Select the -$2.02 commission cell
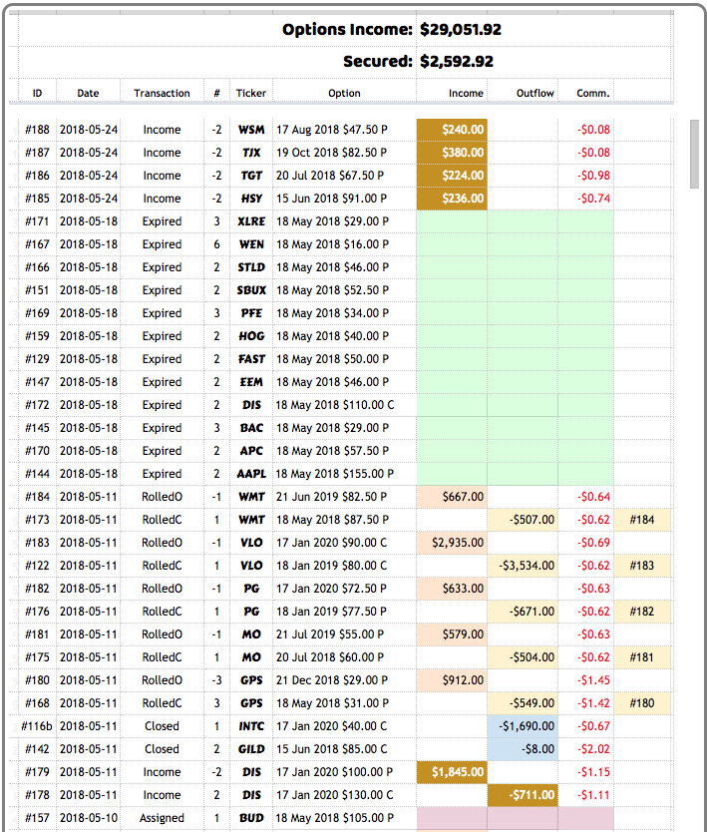 point(586,749)
